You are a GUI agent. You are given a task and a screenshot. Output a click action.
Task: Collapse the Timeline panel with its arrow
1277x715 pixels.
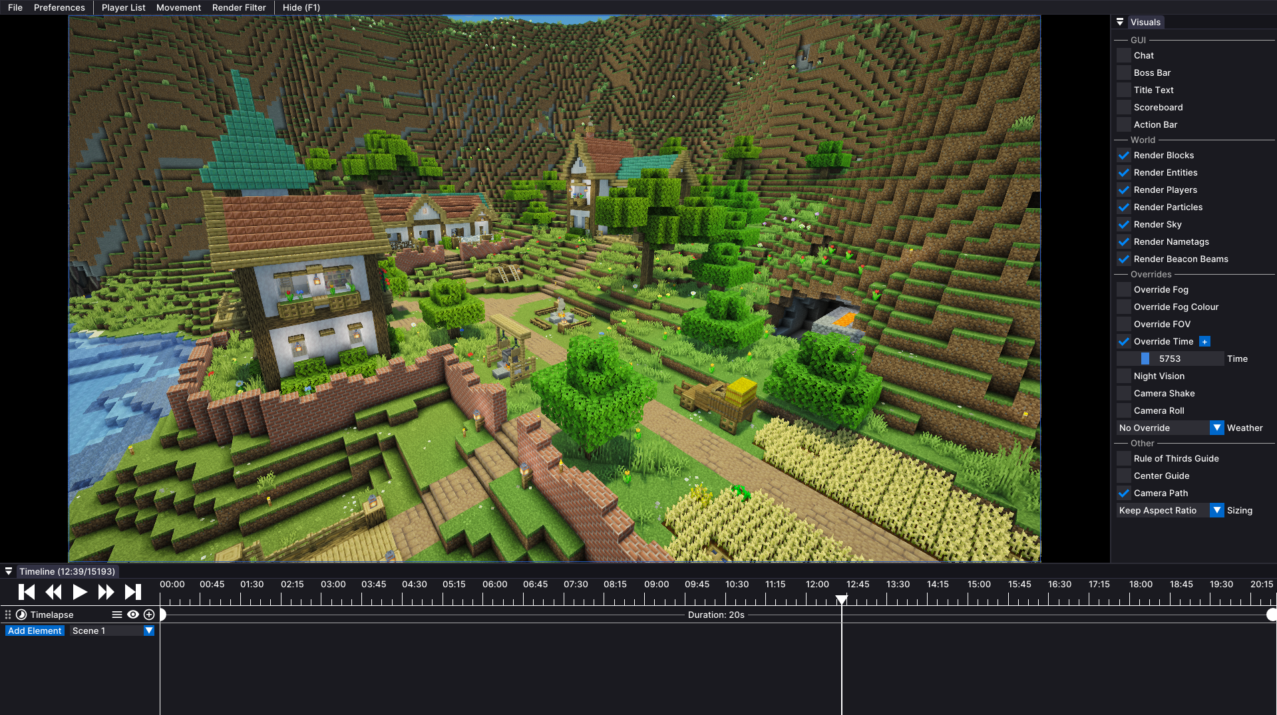pyautogui.click(x=9, y=571)
